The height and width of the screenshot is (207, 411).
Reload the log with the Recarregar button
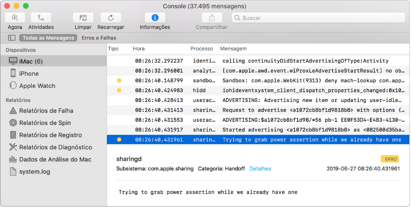111,18
